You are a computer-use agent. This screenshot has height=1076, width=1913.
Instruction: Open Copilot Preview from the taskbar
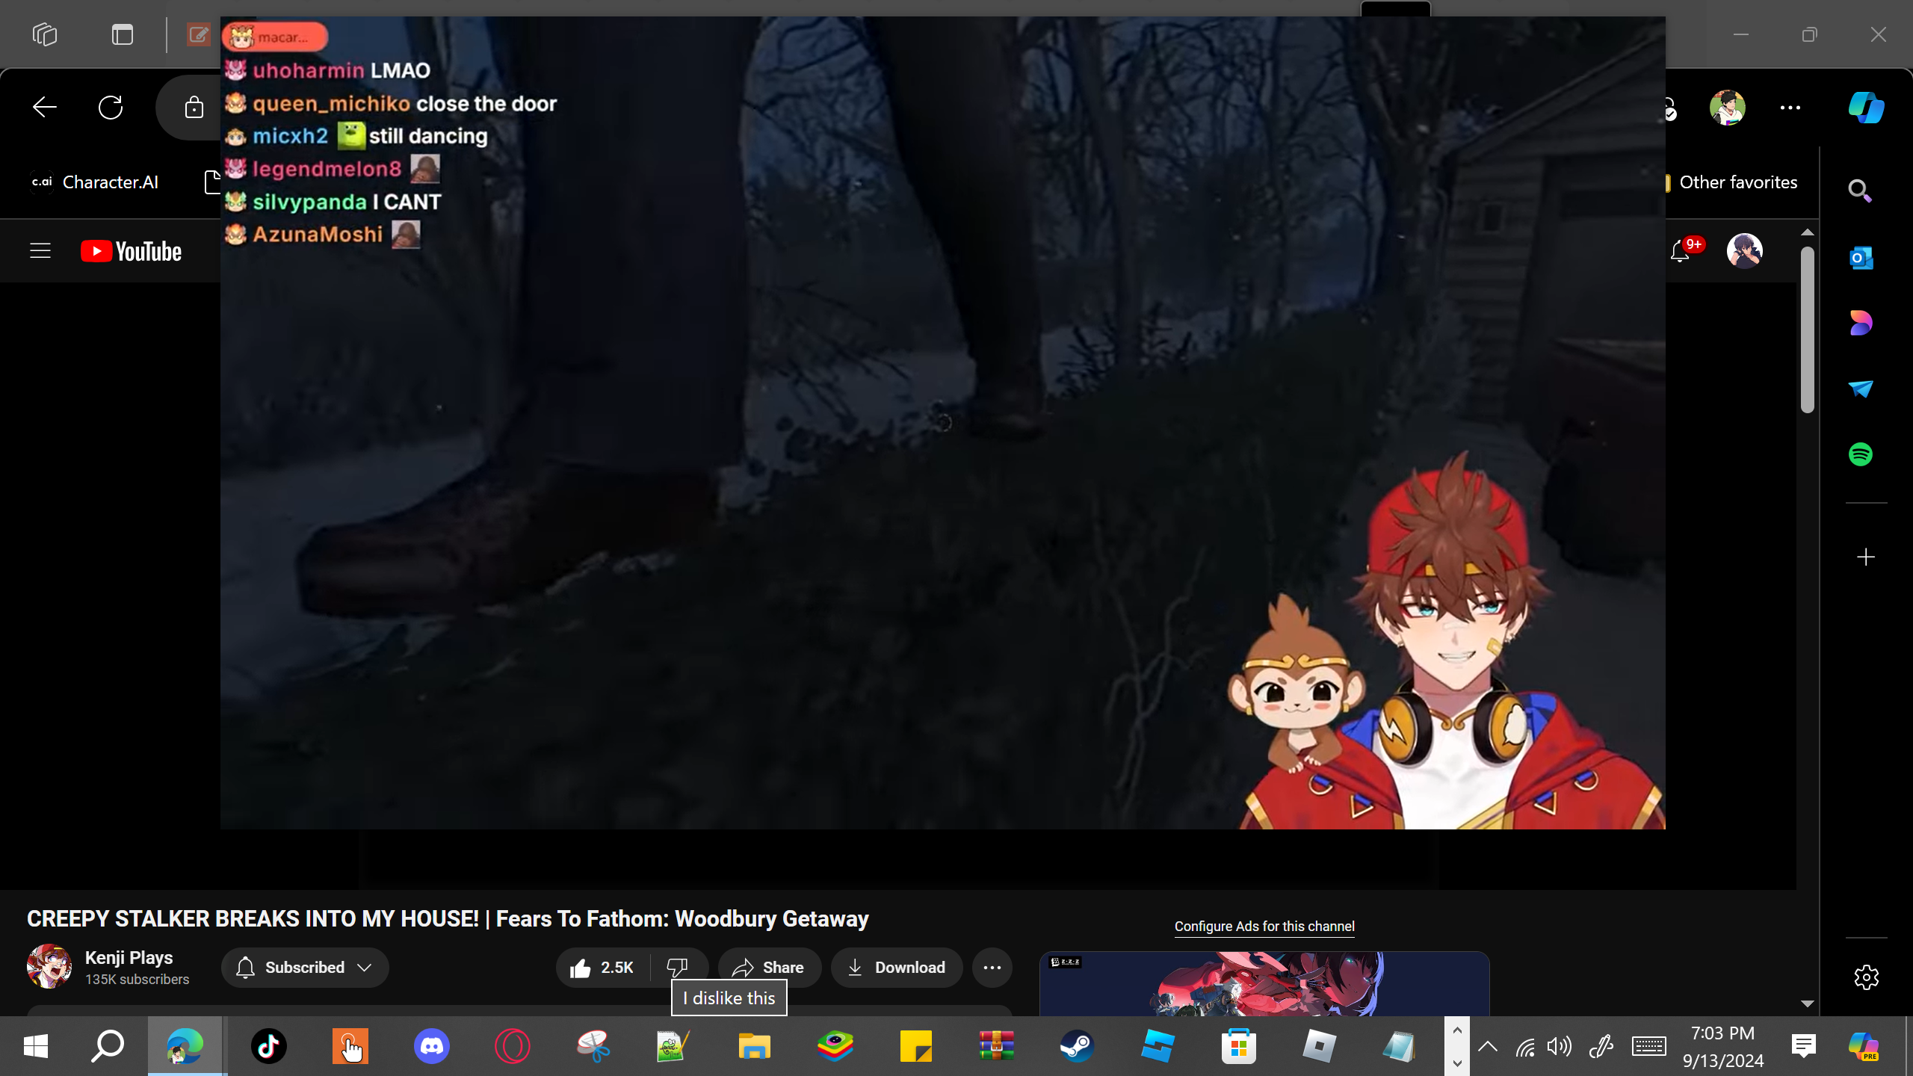(x=1863, y=1046)
